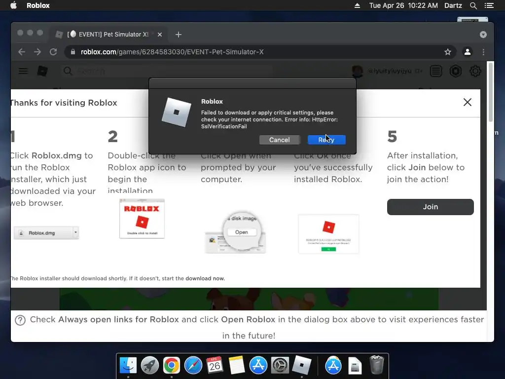Click the lock icon in the address bar
505x379 pixels.
pos(73,52)
